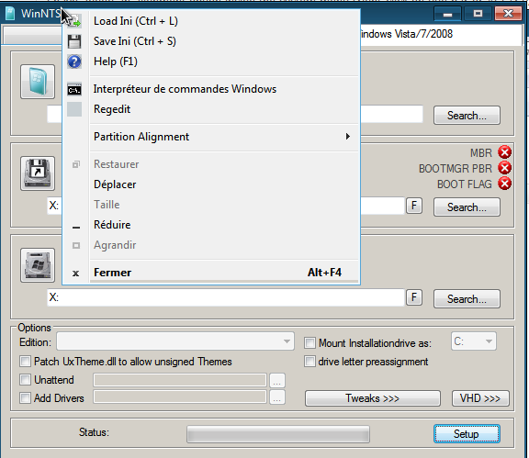Click the installation drive X: path field
Viewport: 529px width, 458px height.
pos(226,297)
